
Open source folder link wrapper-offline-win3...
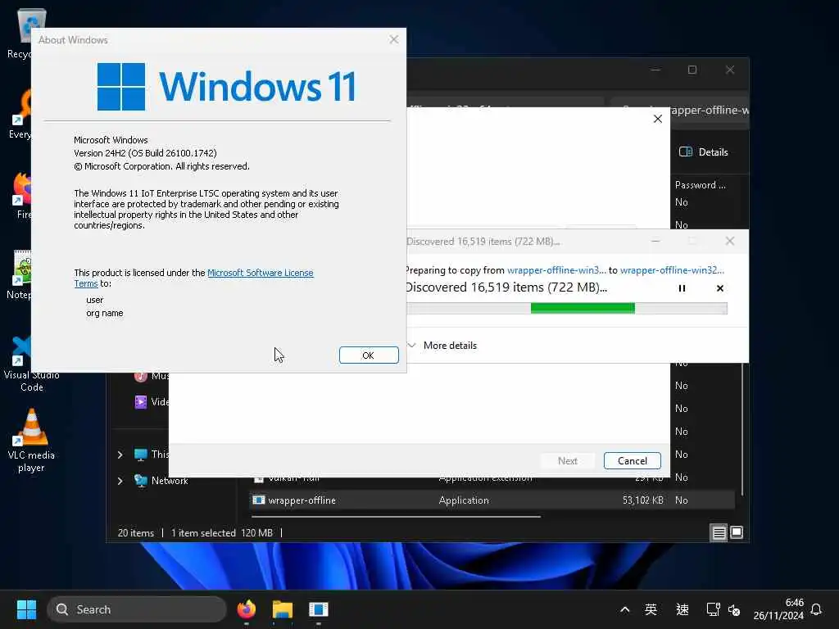tap(556, 270)
